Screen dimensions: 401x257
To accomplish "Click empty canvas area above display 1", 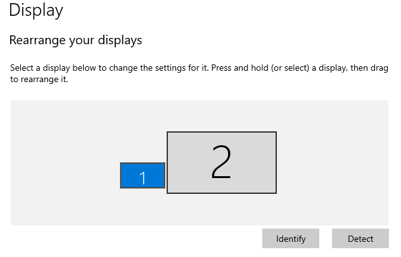I will pos(142,139).
